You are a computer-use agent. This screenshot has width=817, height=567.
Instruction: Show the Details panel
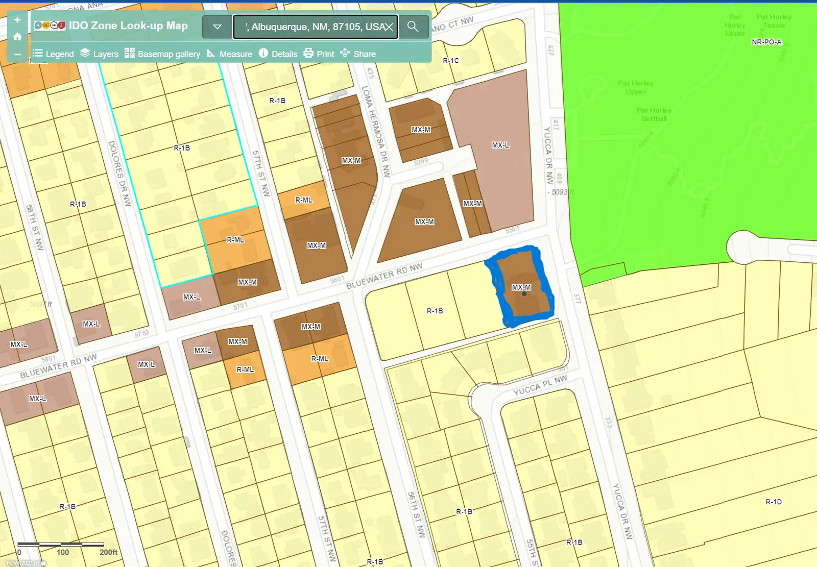pyautogui.click(x=278, y=54)
